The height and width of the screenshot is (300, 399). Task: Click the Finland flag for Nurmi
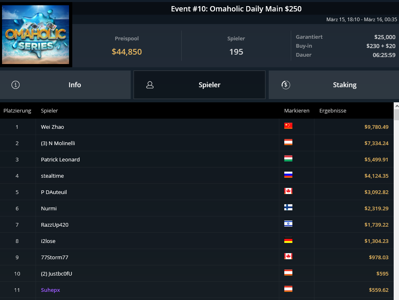[288, 207]
